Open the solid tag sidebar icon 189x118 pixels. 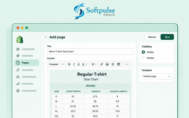pyautogui.click(x=18, y=56)
